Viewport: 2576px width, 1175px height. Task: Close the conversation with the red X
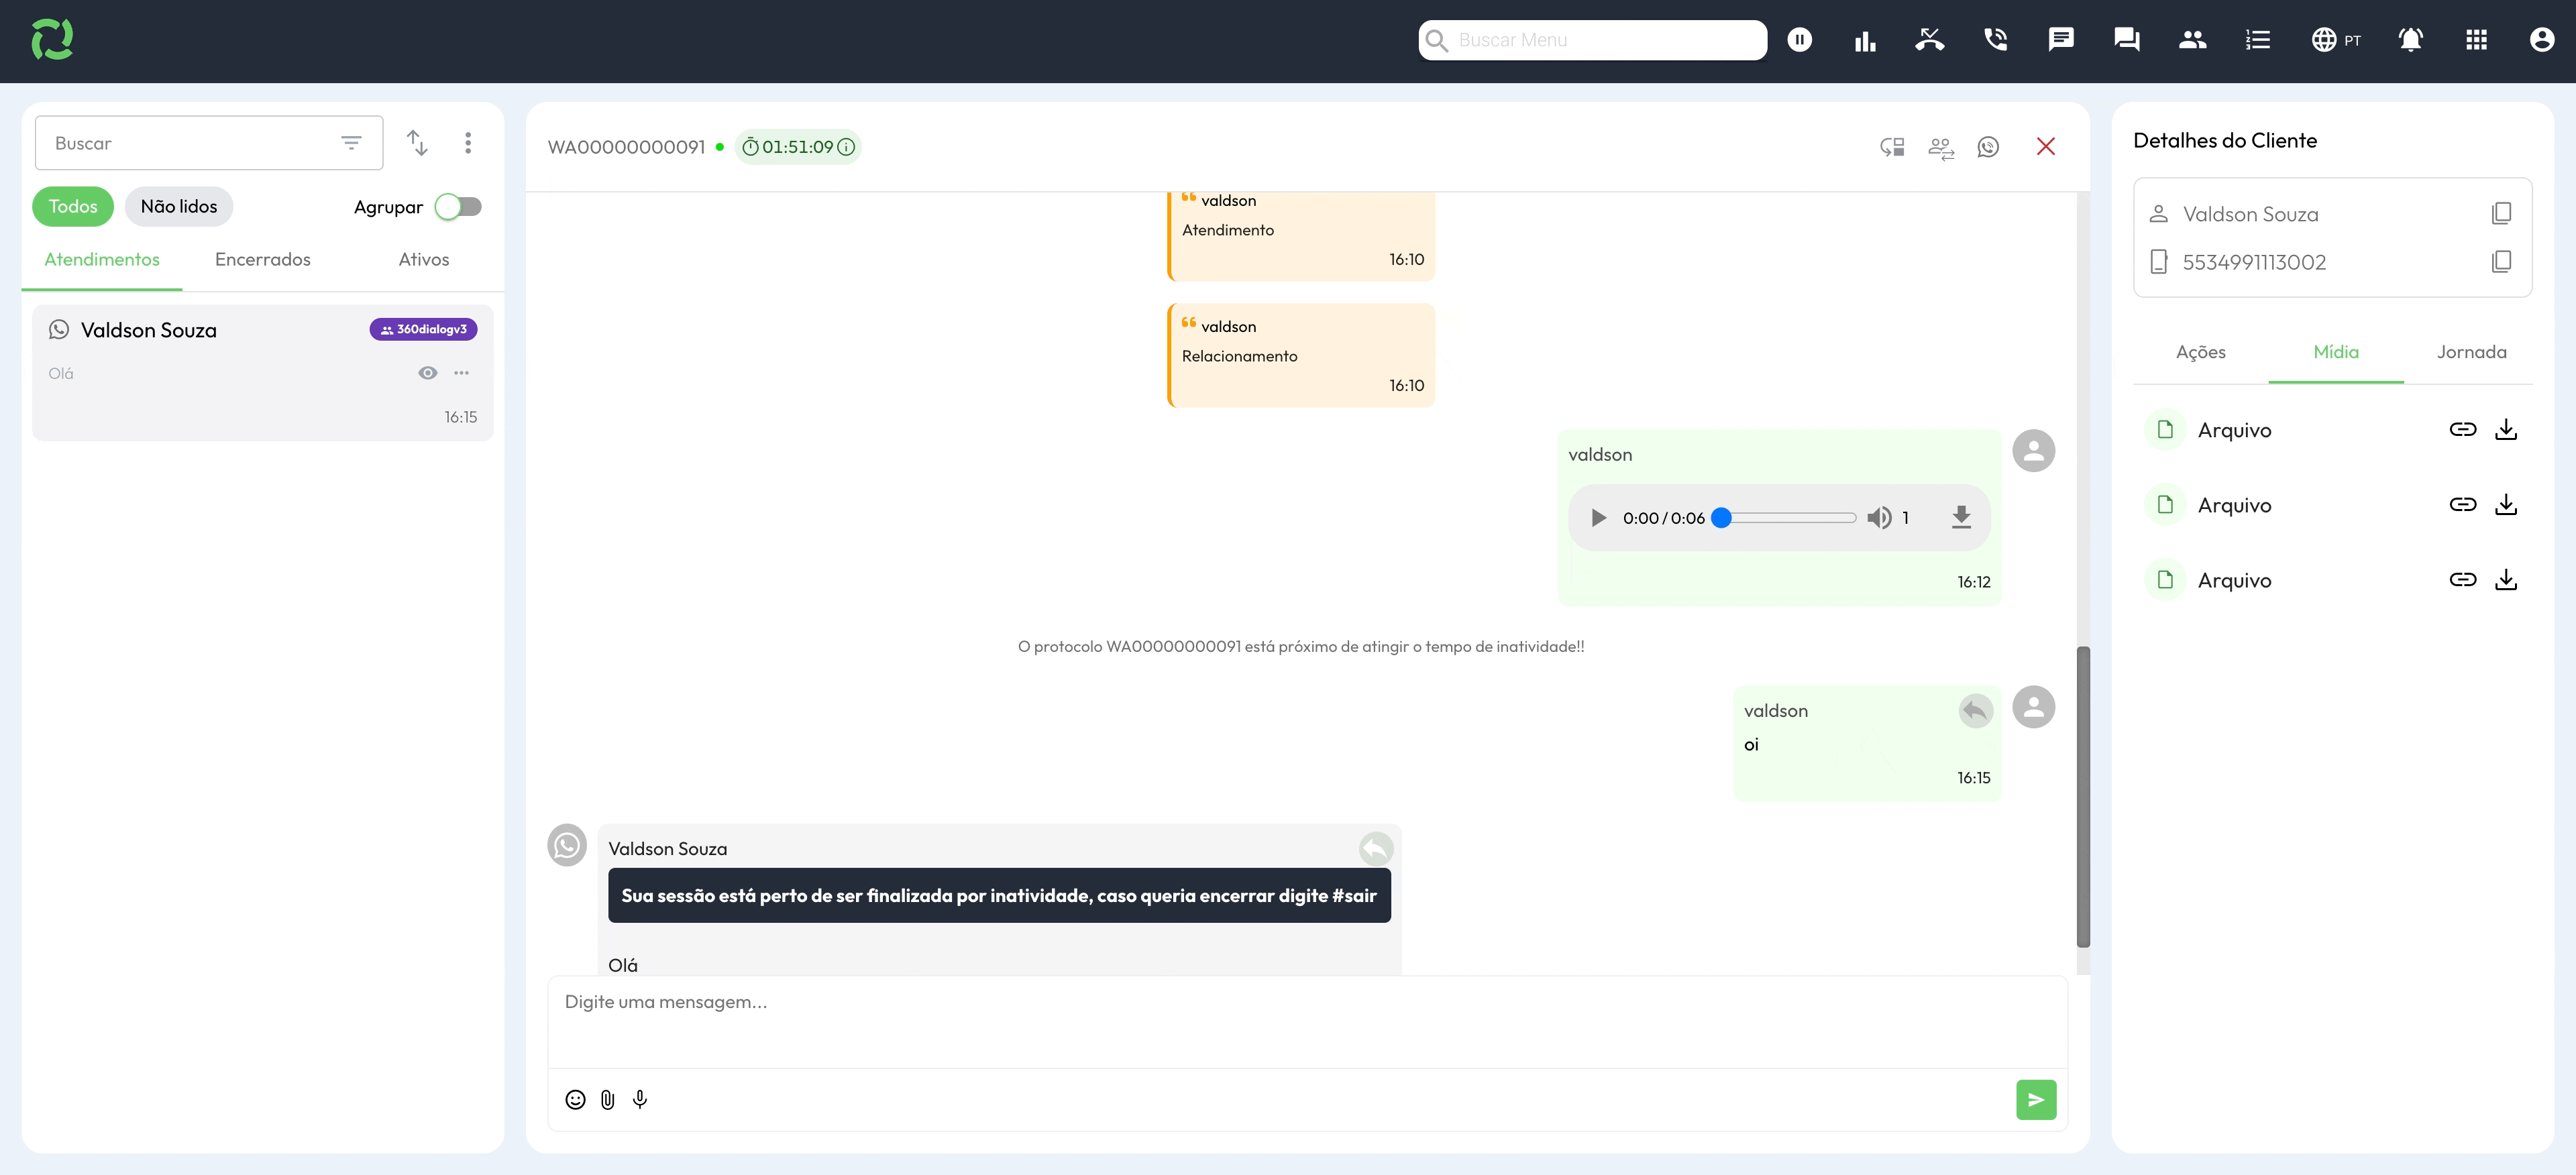(2046, 147)
